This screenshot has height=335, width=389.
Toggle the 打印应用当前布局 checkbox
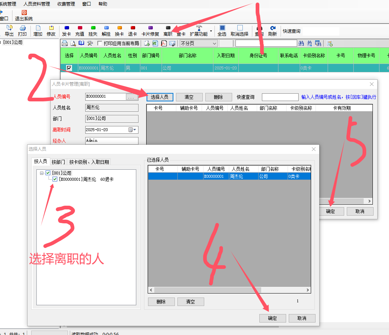pos(99,43)
